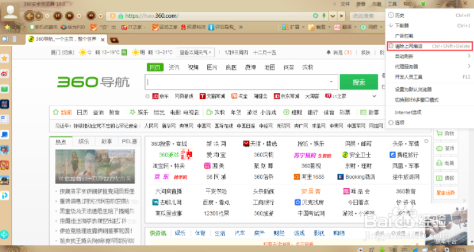Image resolution: width=474 pixels, height=252 pixels.
Task: Open the 12306抢票 site link
Action: 216,213
